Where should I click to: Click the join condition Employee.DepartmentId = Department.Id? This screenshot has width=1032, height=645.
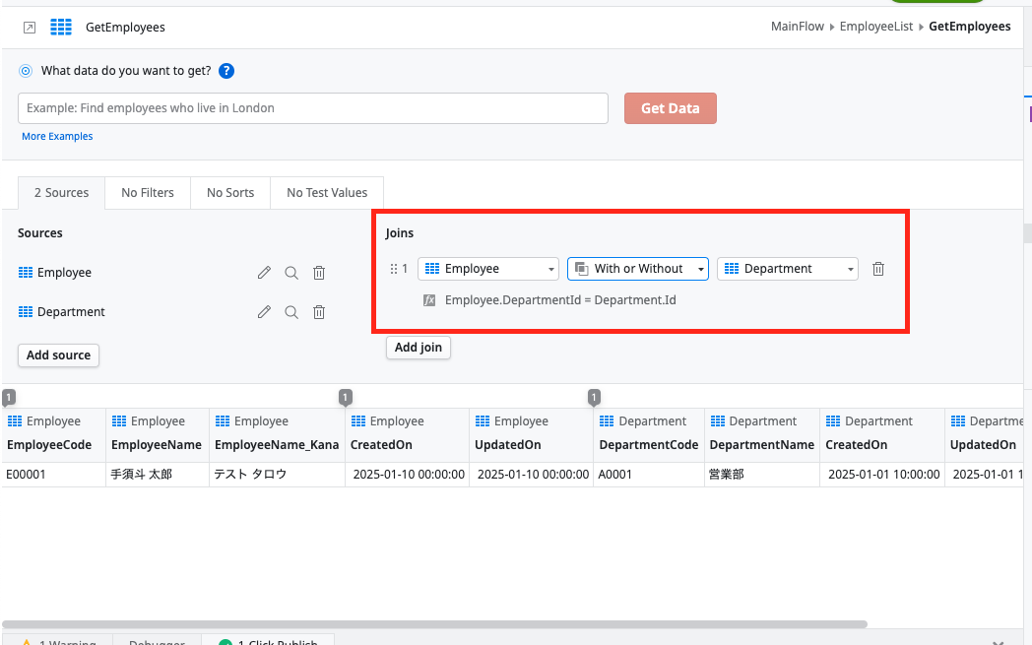(x=560, y=300)
